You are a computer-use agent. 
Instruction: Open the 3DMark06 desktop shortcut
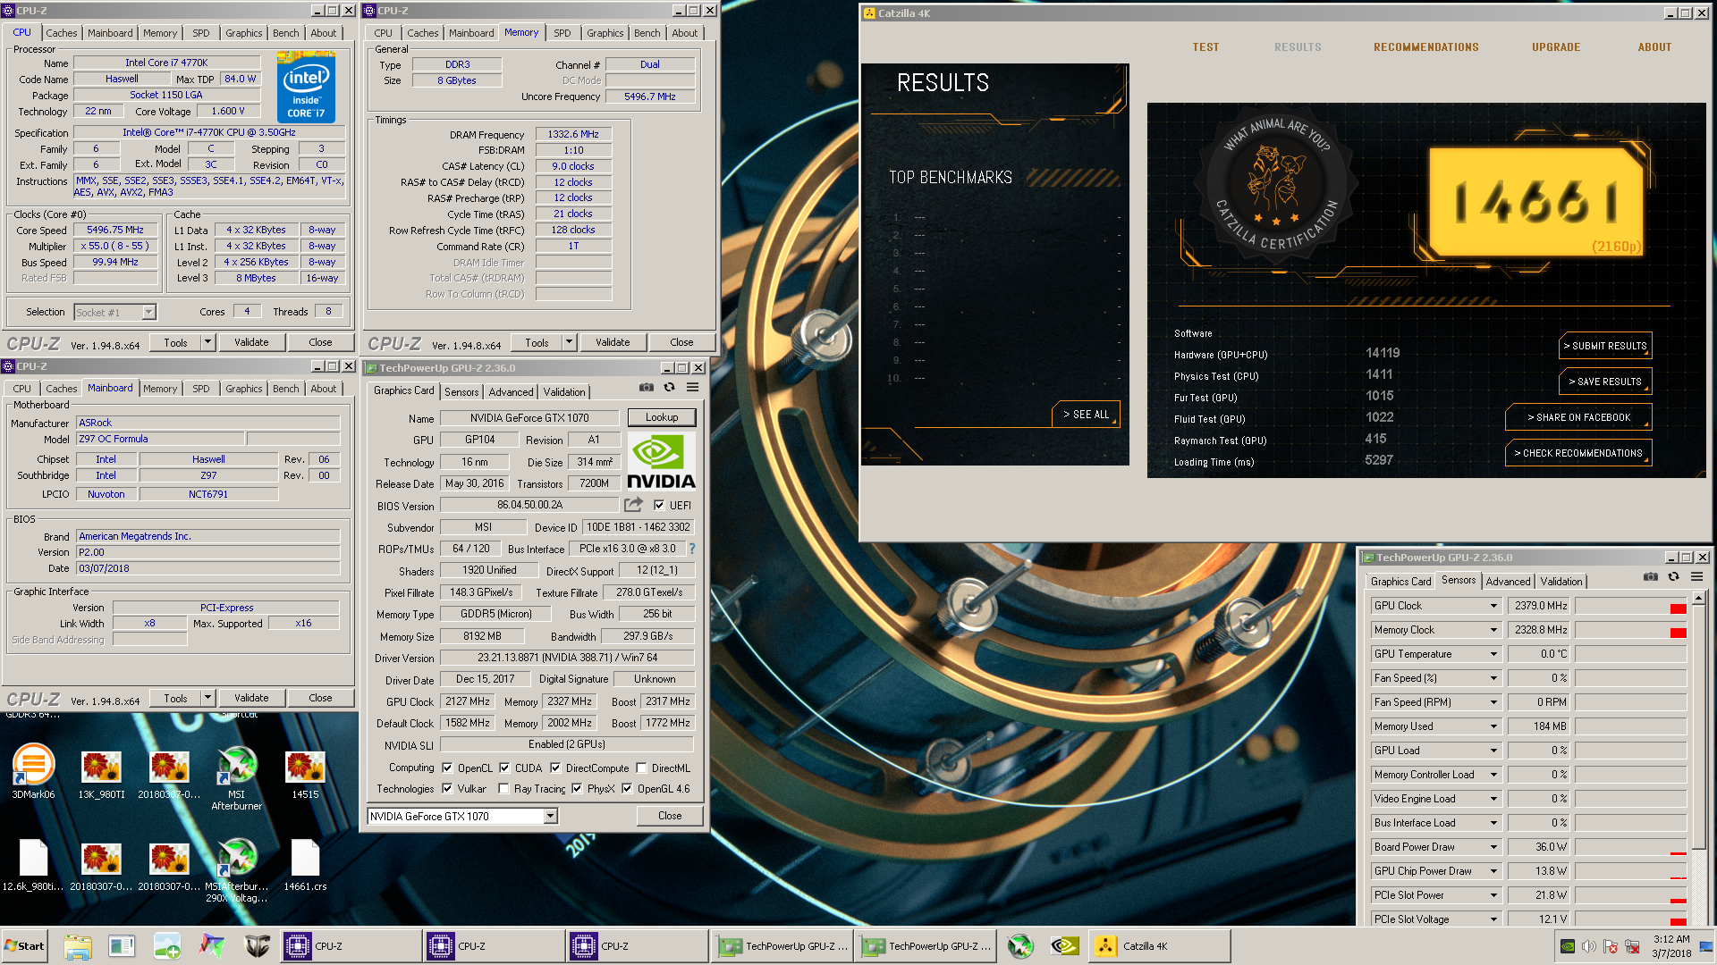(x=33, y=772)
